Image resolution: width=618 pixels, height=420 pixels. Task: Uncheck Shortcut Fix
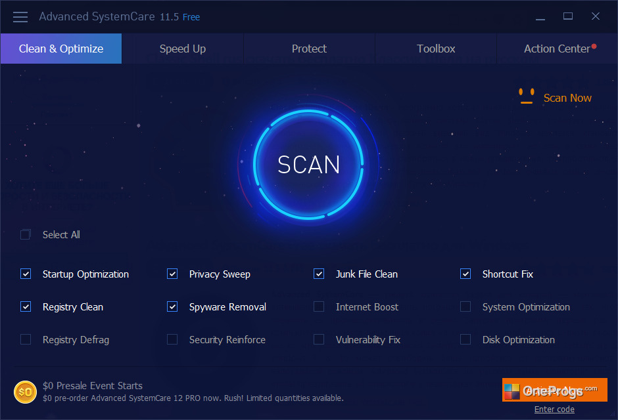click(x=465, y=274)
